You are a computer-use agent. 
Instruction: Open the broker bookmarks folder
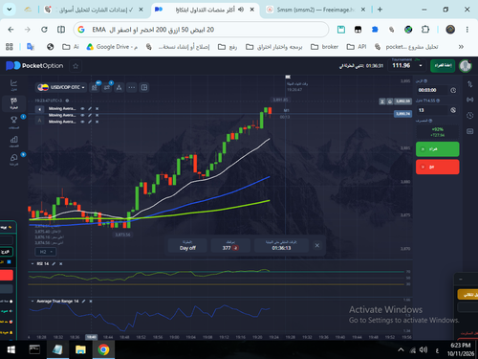click(x=324, y=47)
